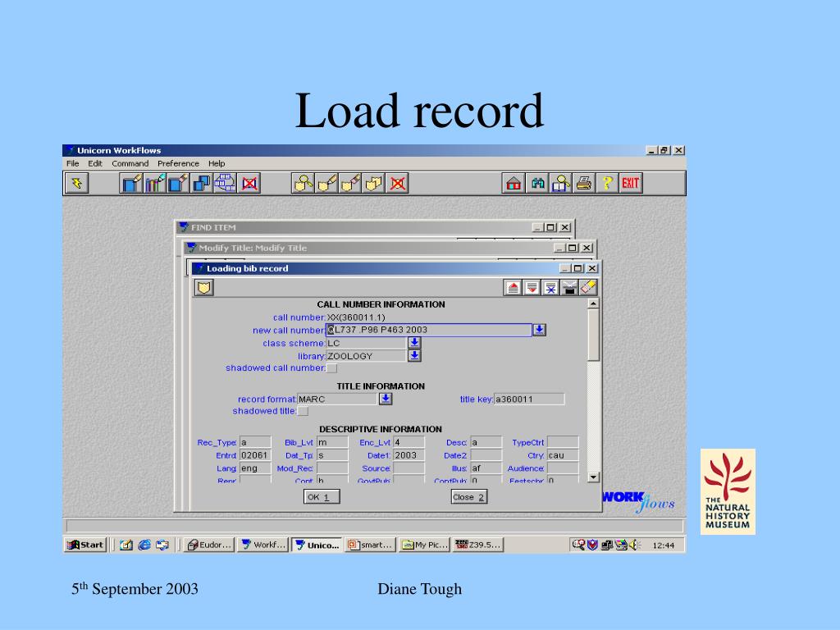The height and width of the screenshot is (630, 840).
Task: Open the Command menu
Action: 130,163
